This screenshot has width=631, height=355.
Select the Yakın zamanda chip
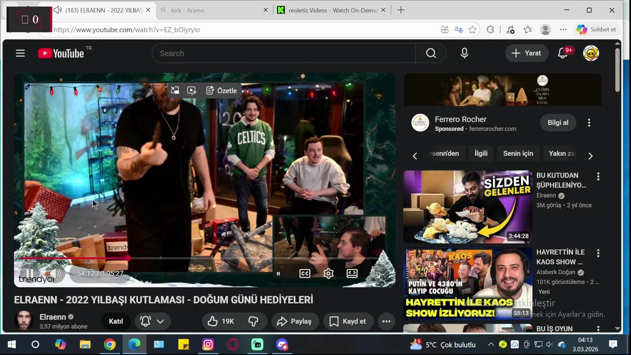[562, 153]
